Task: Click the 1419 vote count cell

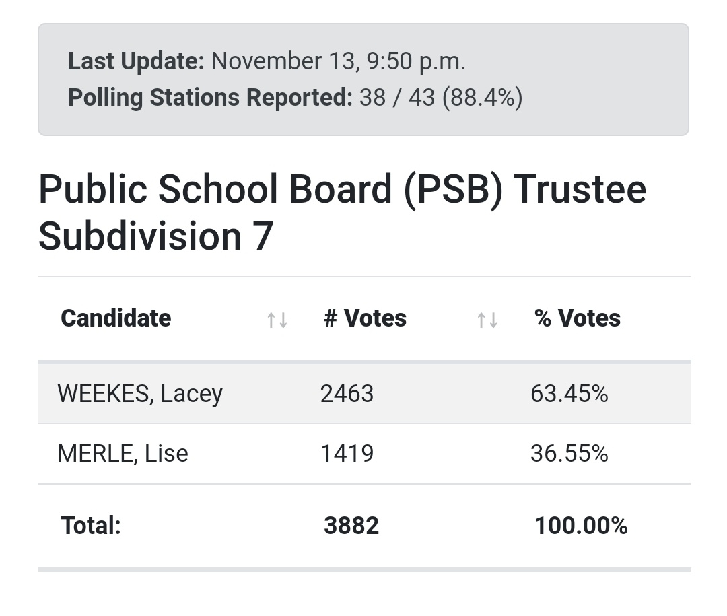Action: [347, 454]
